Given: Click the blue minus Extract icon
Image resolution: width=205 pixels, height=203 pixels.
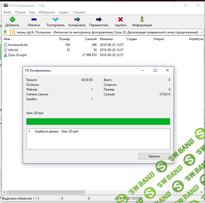Looking at the screenshot, I should 34,19.
